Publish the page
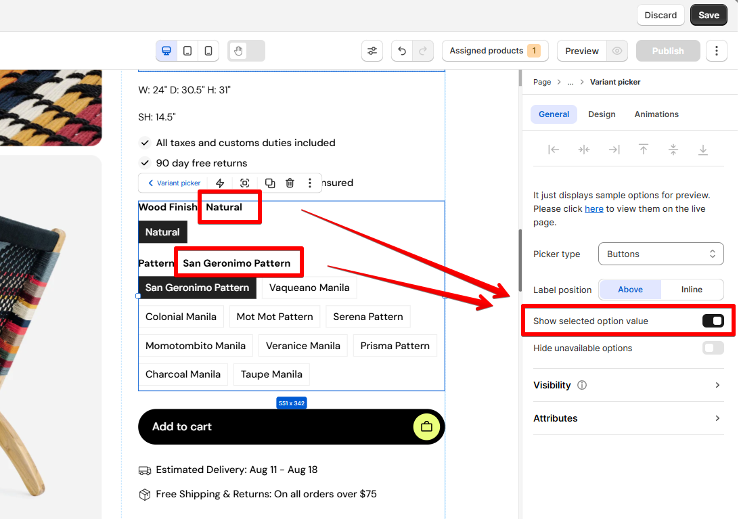 coord(668,51)
